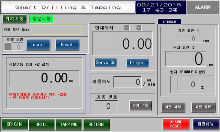
Task: Click the 위치 기동 button
Action: (x=141, y=106)
